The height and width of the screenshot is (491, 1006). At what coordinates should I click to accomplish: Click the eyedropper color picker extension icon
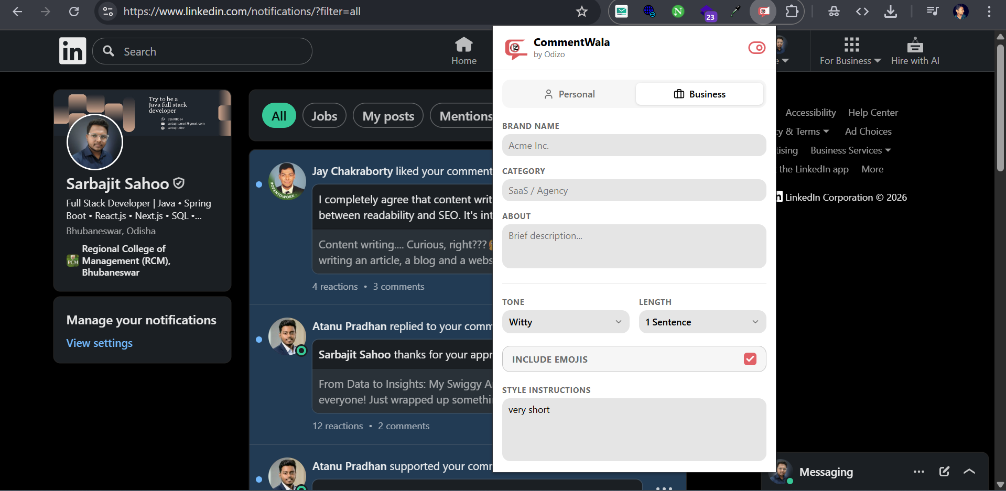(736, 12)
